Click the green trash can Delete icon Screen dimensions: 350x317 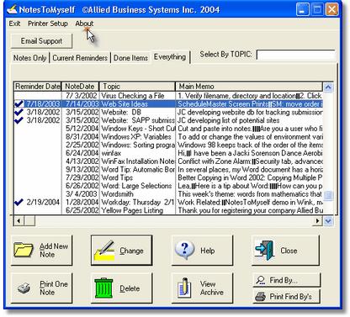tap(103, 288)
